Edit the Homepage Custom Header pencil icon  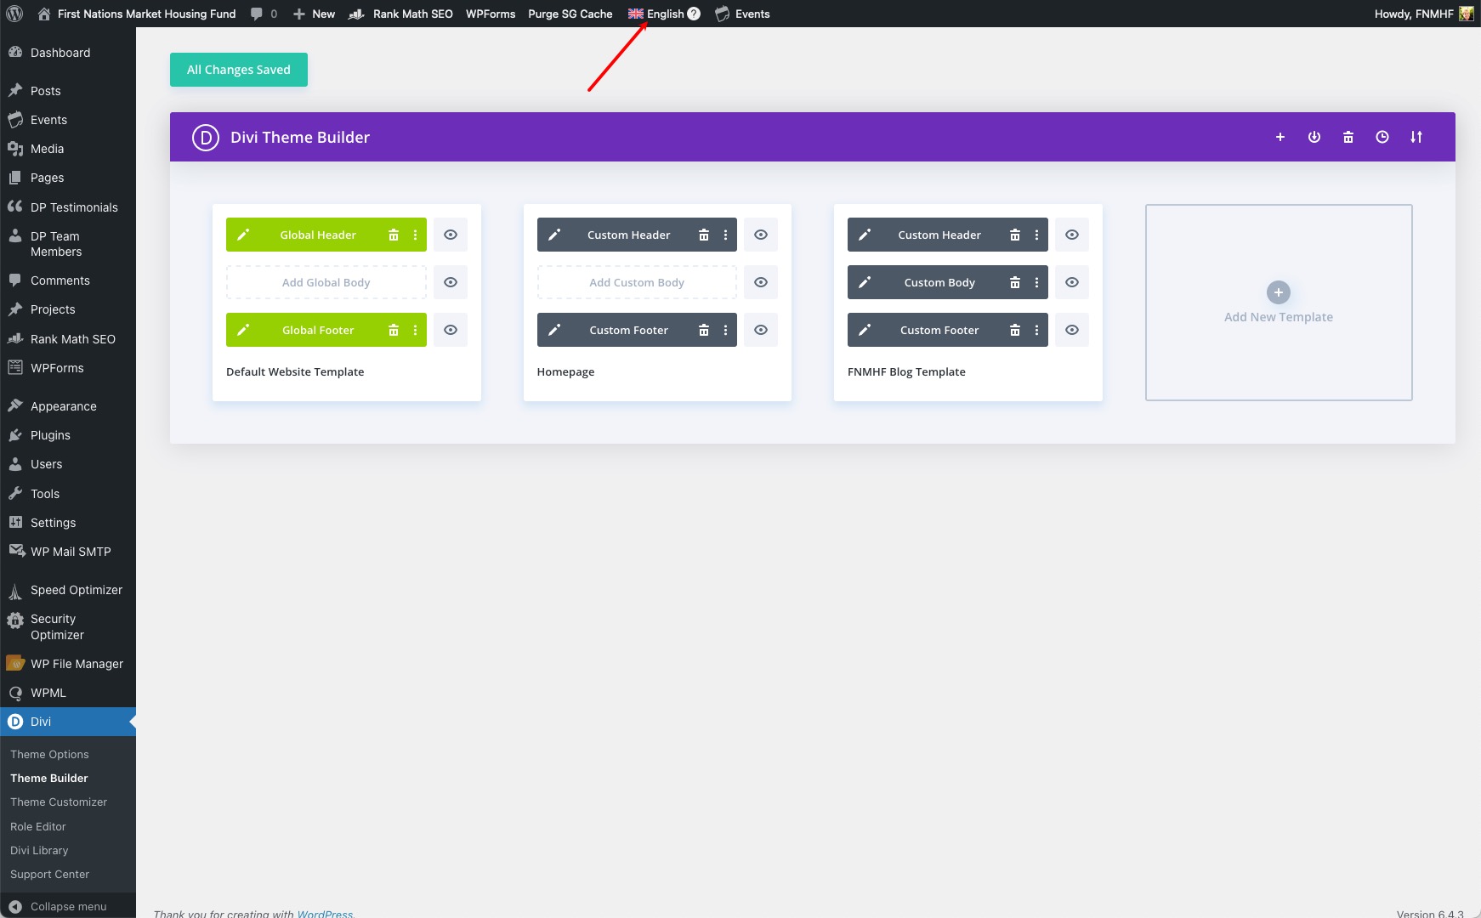tap(554, 235)
